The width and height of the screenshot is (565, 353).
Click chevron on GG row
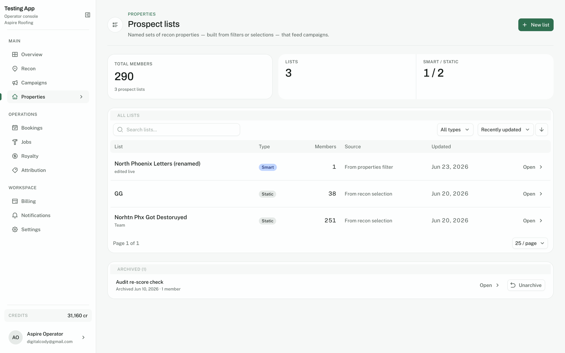(541, 194)
